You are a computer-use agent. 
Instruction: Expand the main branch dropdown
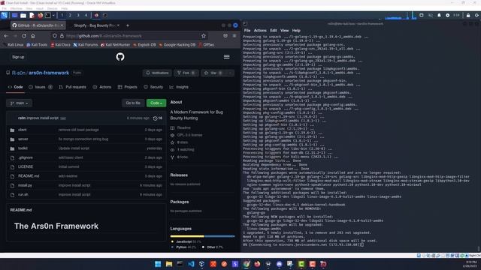pos(19,103)
